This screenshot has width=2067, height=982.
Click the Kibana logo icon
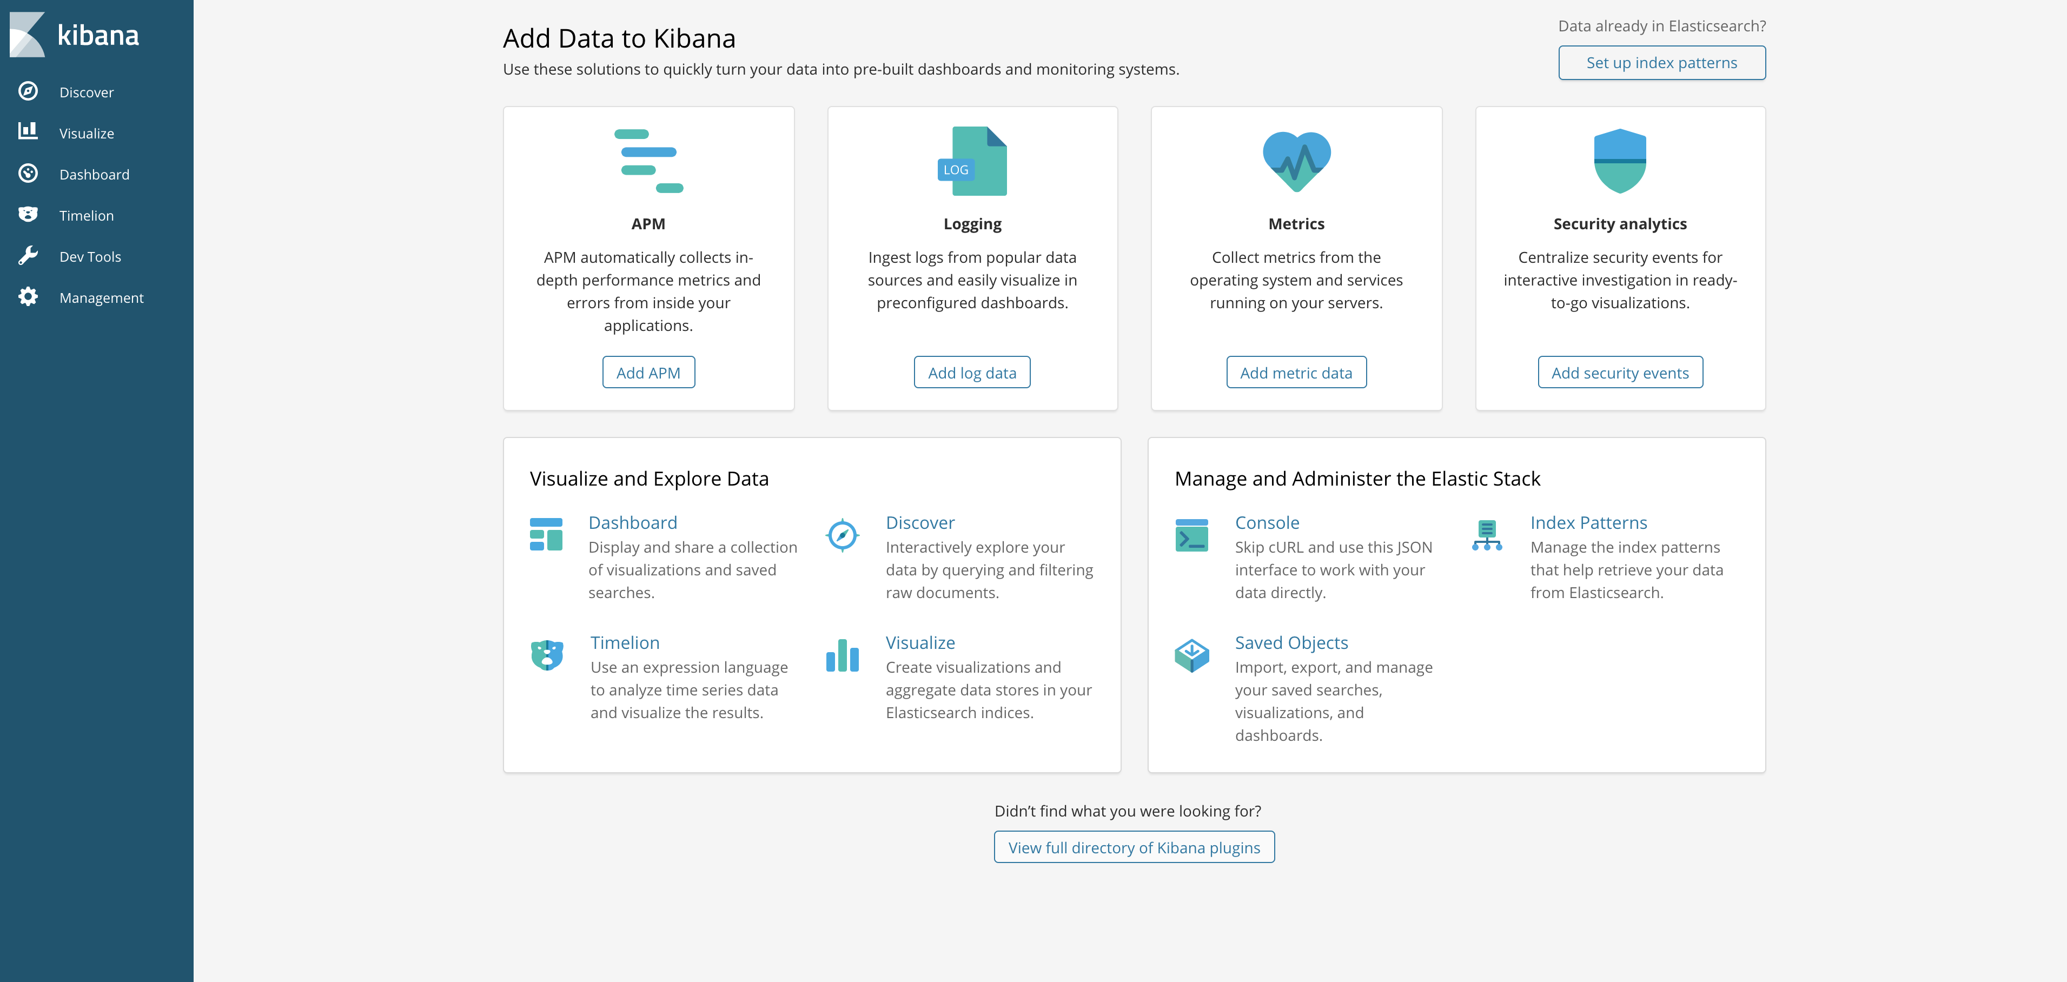[27, 35]
